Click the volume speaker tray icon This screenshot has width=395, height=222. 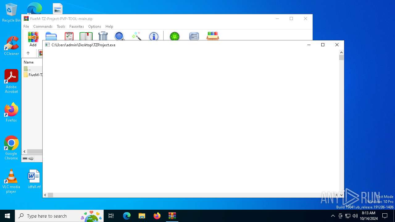click(355, 216)
